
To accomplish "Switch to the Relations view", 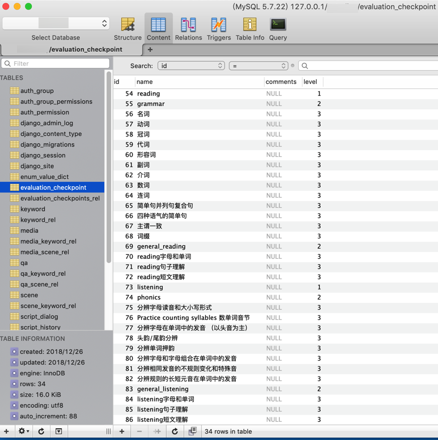I will coord(188,28).
